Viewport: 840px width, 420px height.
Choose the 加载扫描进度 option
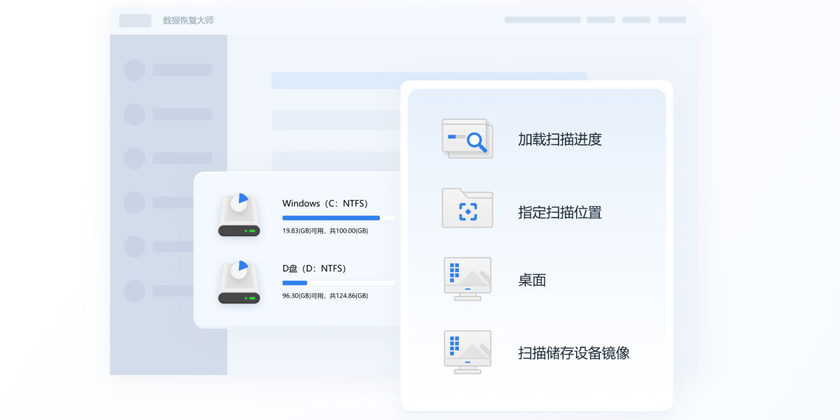pos(560,139)
